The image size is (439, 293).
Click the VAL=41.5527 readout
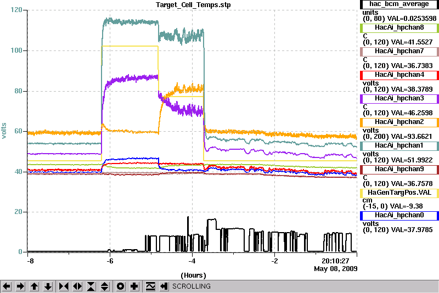(412, 42)
